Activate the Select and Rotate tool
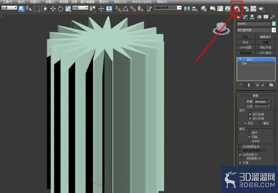The width and height of the screenshot is (278, 193). pos(61,8)
